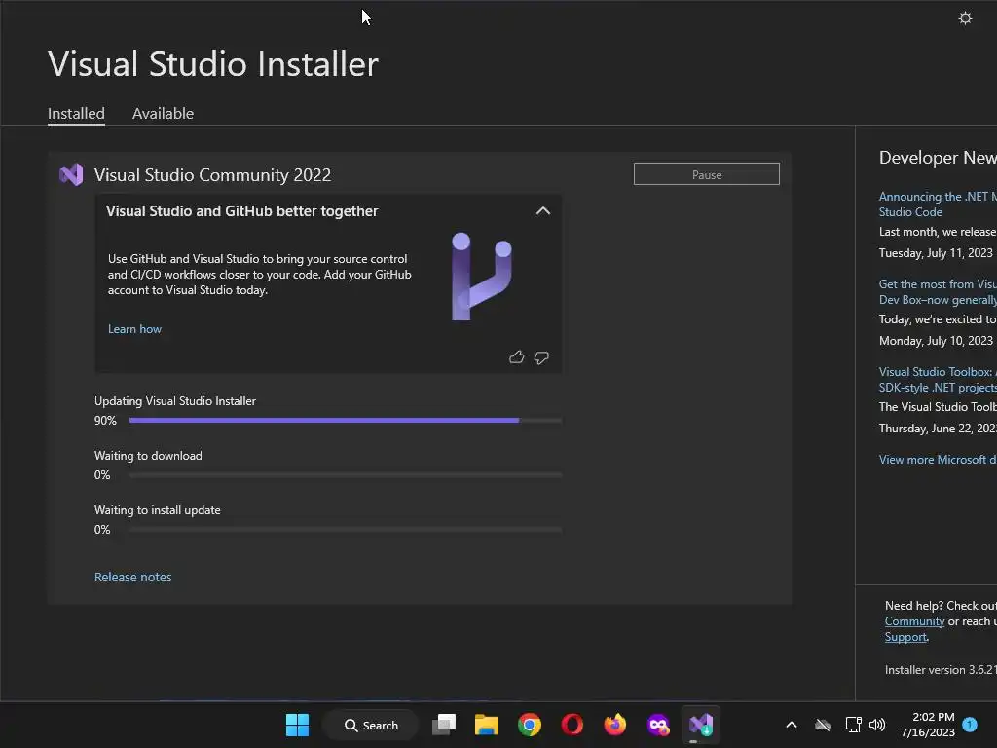Show hidden system tray icons
The height and width of the screenshot is (748, 997).
click(792, 725)
